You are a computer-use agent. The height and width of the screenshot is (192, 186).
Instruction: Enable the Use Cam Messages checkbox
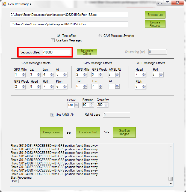click(53, 40)
